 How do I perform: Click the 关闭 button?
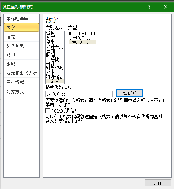pyautogui.click(x=158, y=183)
